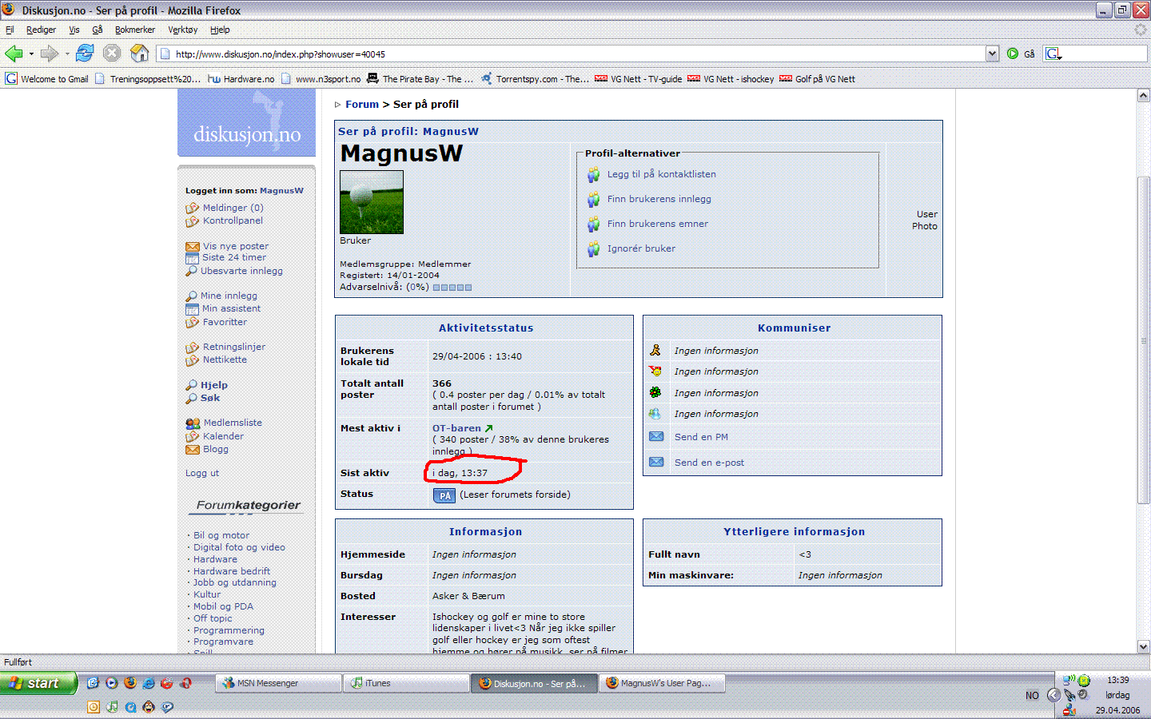This screenshot has width=1151, height=719.
Task: Click the Windows start button
Action: (x=38, y=683)
